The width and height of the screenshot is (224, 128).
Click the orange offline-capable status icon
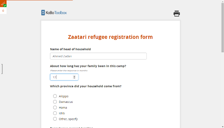(3, 4)
